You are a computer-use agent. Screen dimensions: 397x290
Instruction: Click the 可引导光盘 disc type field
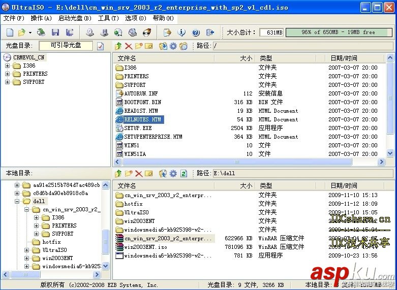coord(66,46)
